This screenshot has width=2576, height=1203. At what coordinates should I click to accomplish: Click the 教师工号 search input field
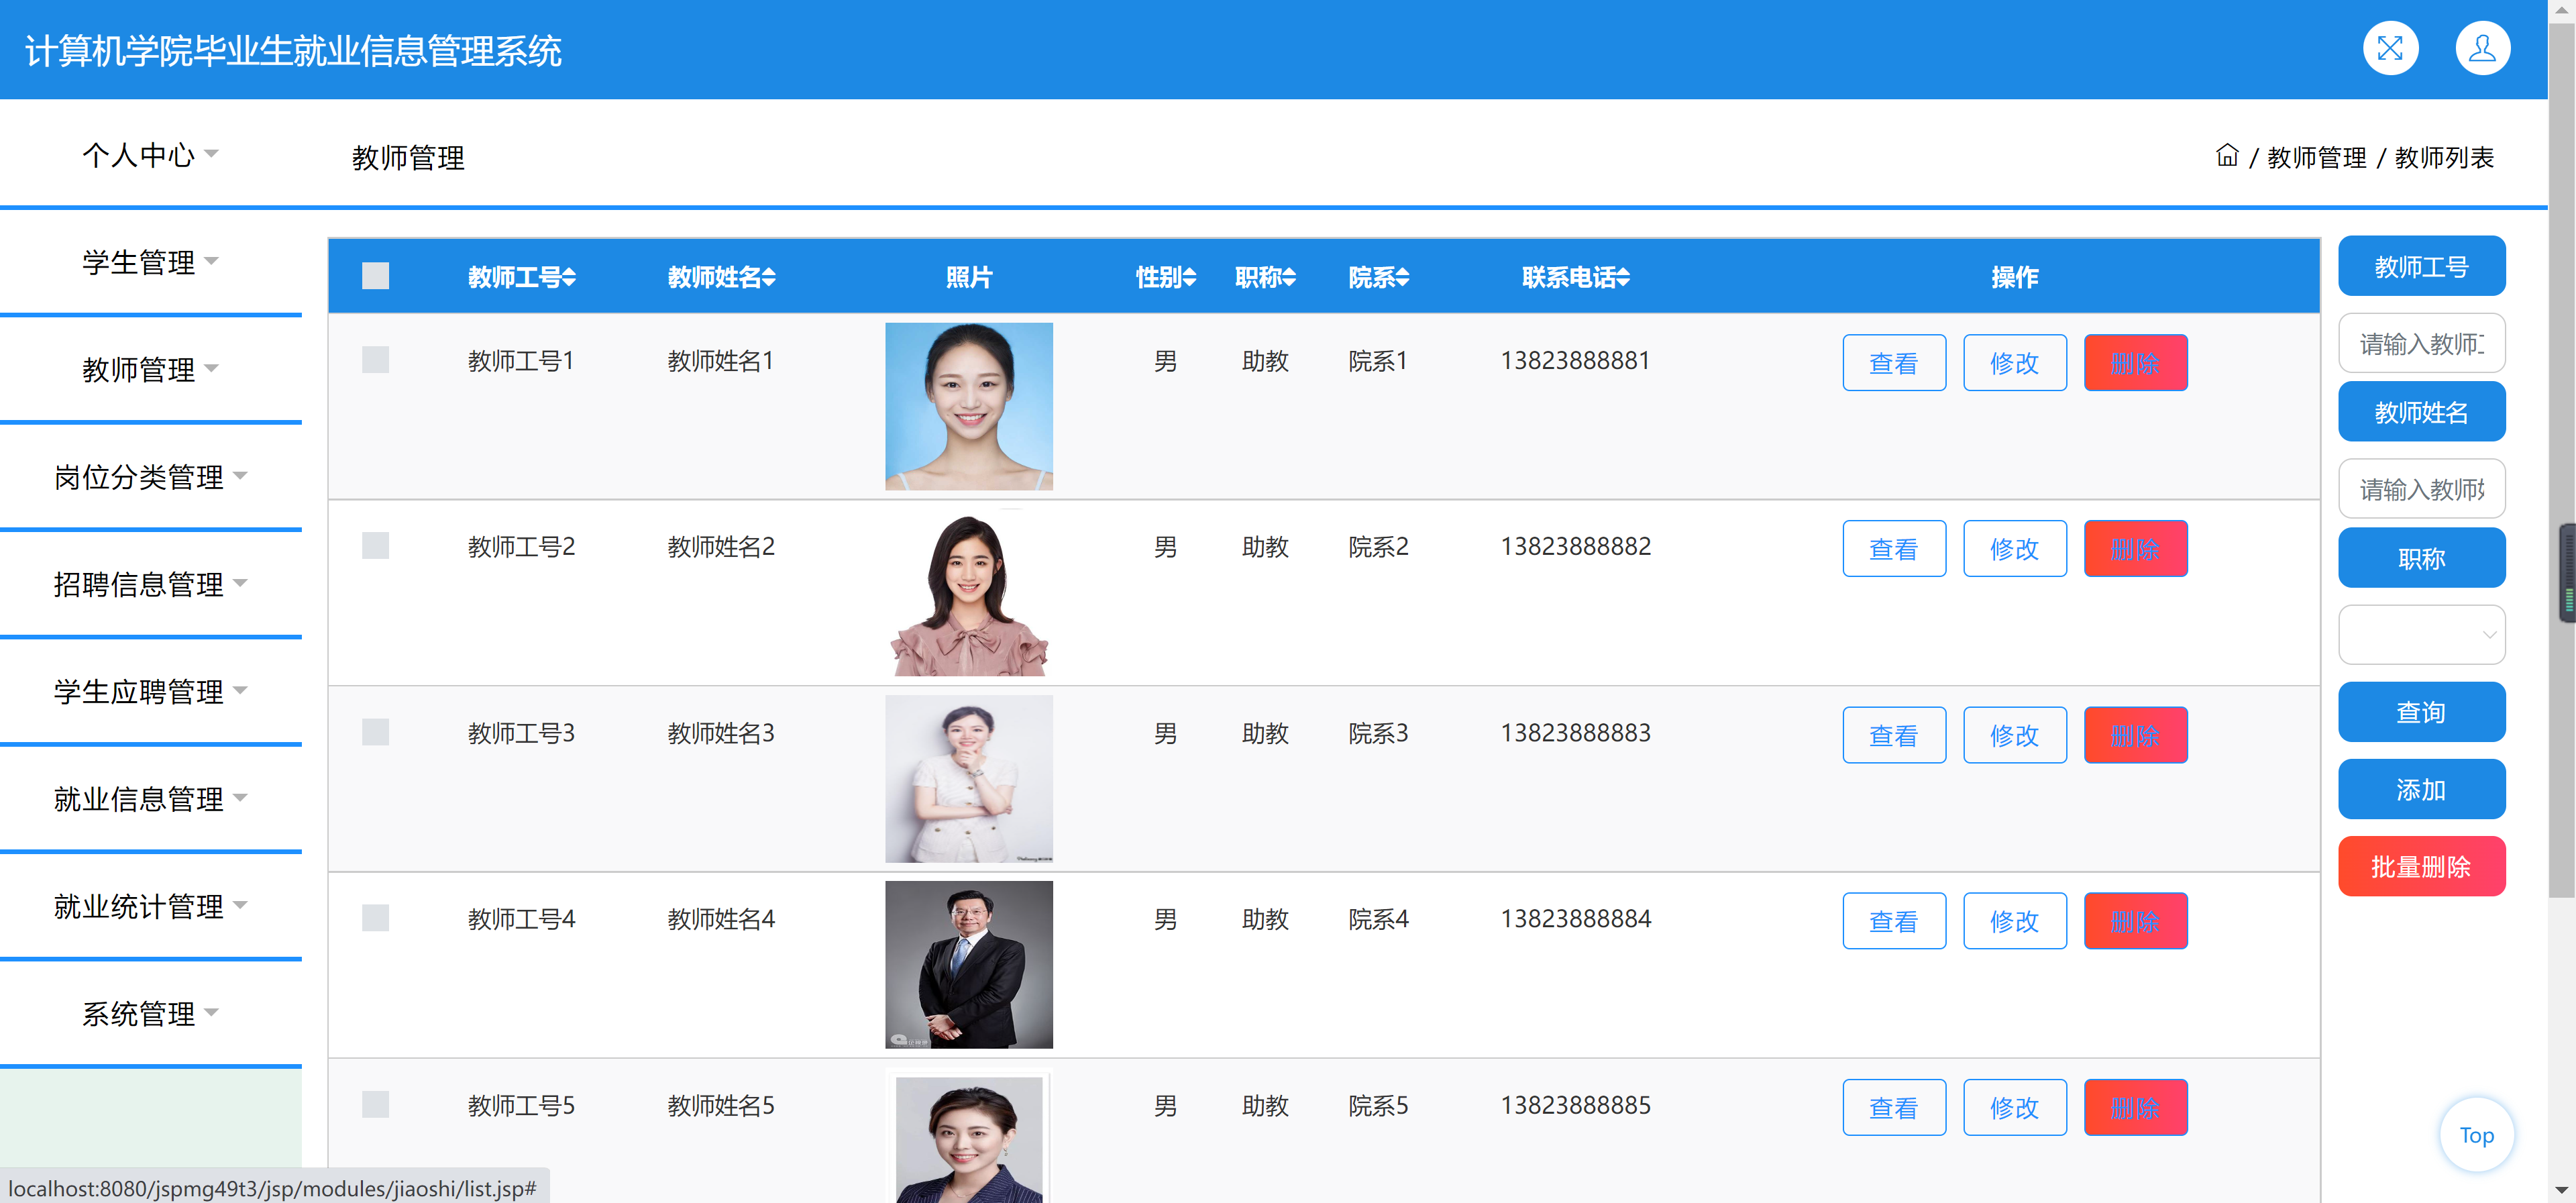pos(2420,344)
